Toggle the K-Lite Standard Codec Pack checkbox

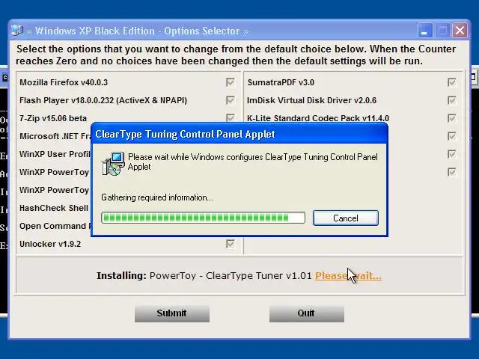coord(452,118)
